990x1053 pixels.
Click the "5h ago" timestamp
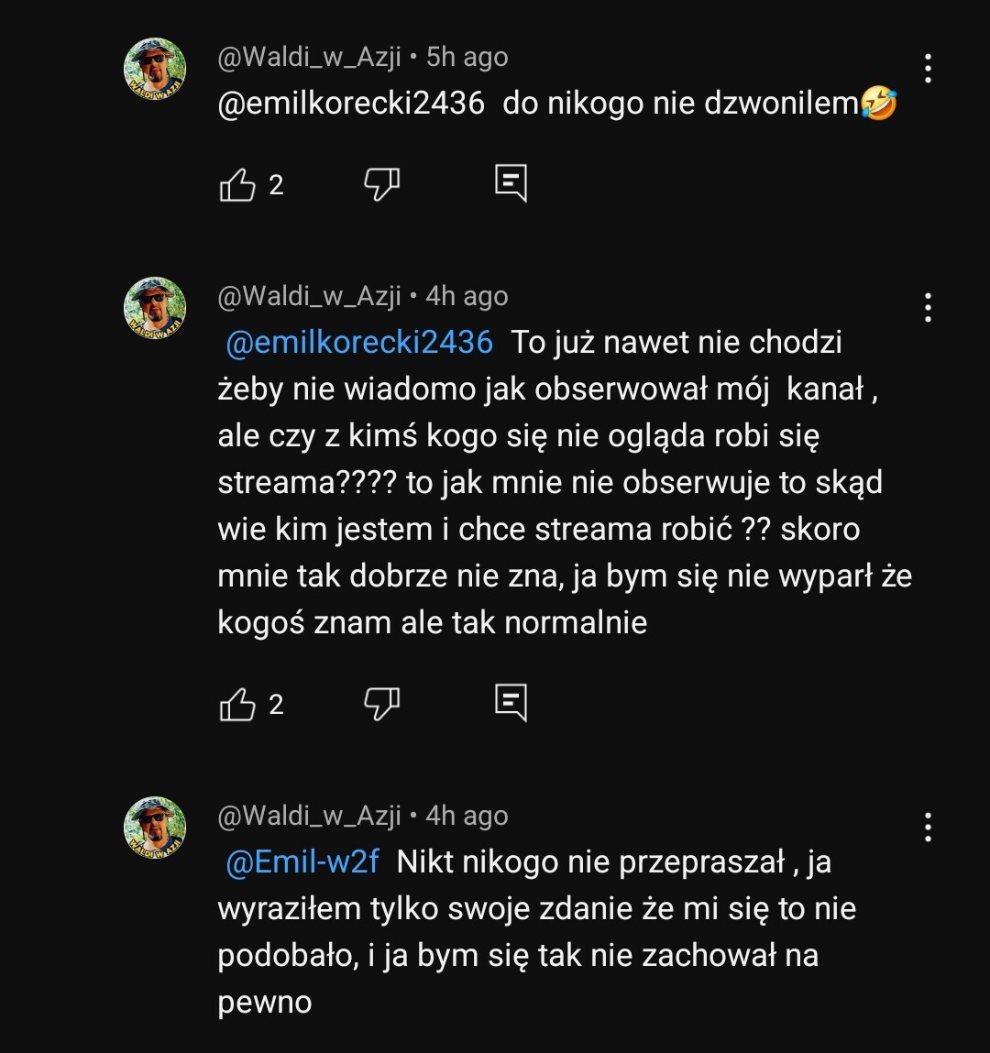click(467, 57)
